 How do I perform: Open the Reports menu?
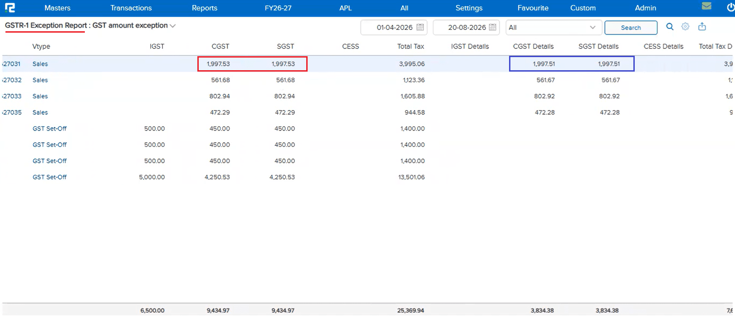pos(205,8)
